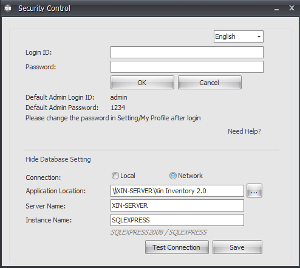The image size is (300, 268).
Task: Minimize the Security Control window
Action: click(x=276, y=9)
